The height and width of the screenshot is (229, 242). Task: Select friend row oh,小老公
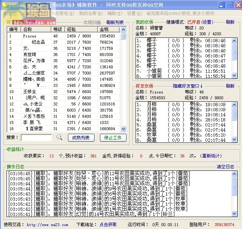click(64, 104)
